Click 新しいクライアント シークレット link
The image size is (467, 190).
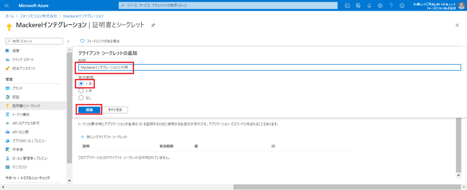(x=104, y=137)
